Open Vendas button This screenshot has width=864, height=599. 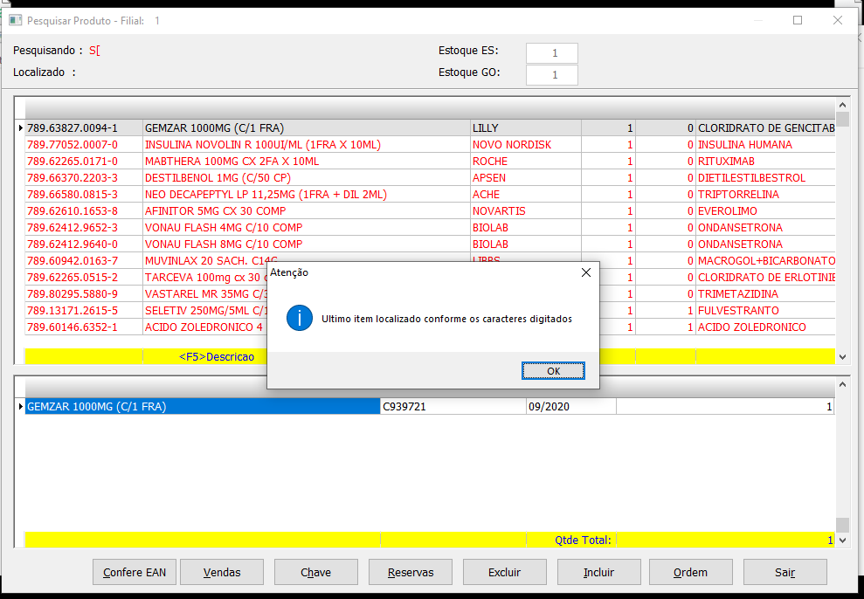[222, 573]
